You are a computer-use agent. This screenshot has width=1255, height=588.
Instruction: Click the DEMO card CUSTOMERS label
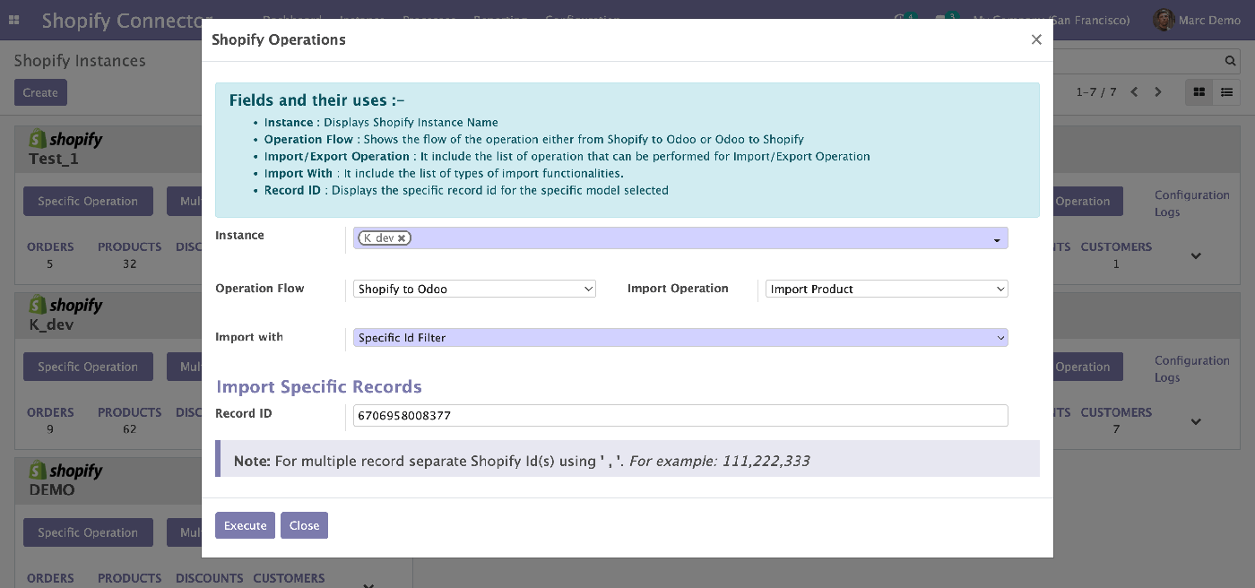click(x=289, y=578)
